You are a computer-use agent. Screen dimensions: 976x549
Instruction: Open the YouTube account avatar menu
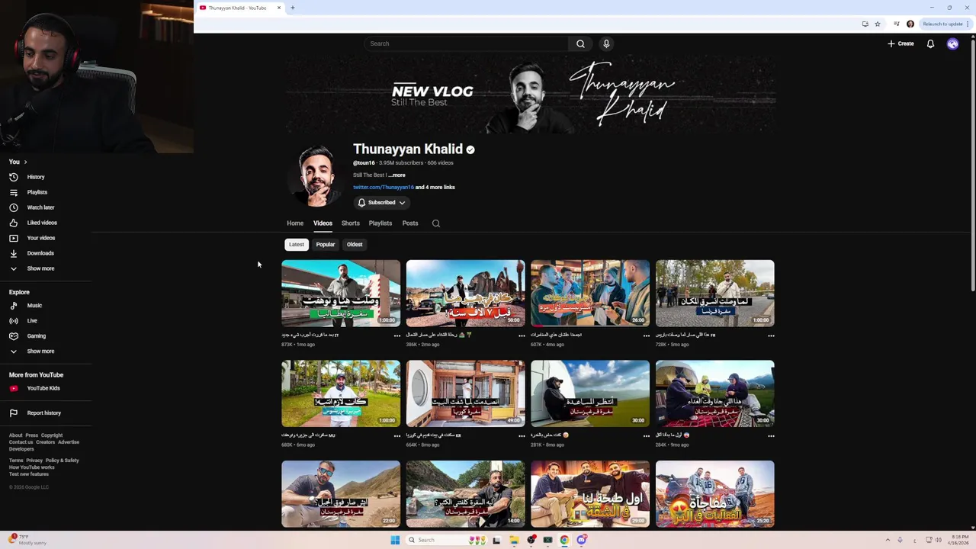click(952, 43)
